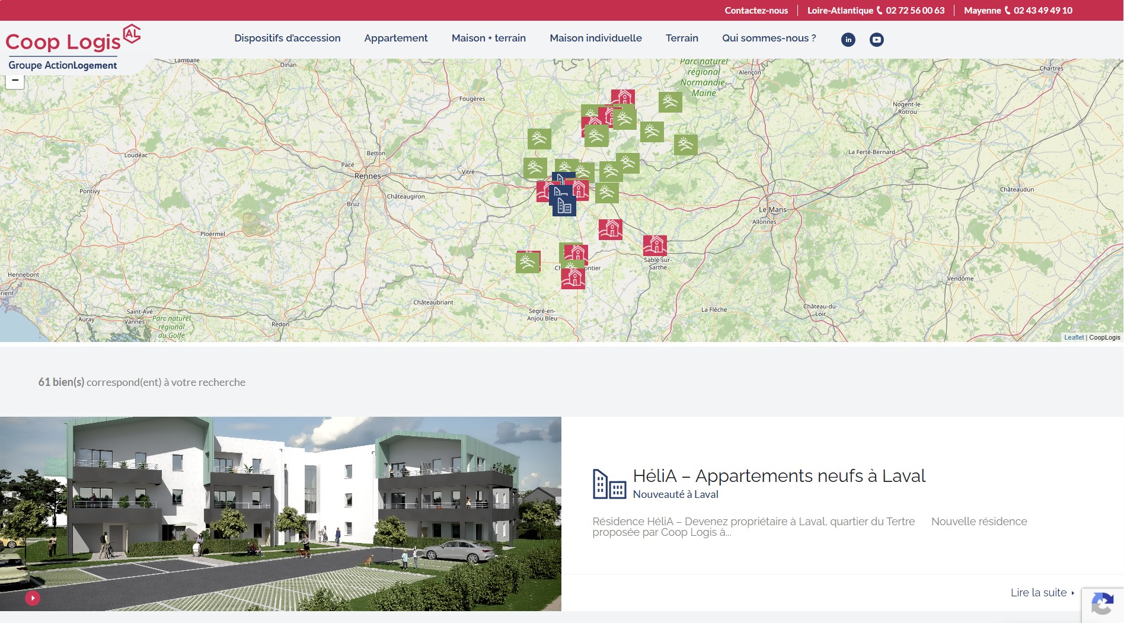Go to the Coop Logis homepage via logo
1124x623 pixels.
73,47
